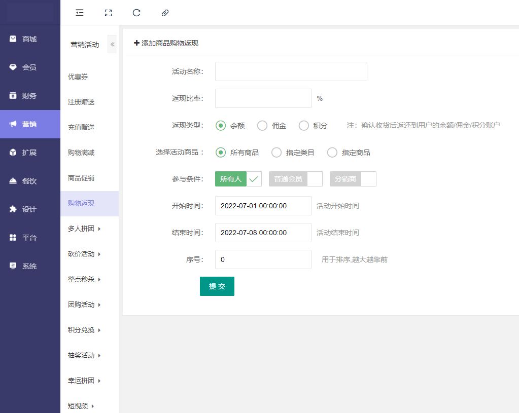The image size is (519, 413).
Task: Click the 提交 submit button
Action: click(x=217, y=286)
